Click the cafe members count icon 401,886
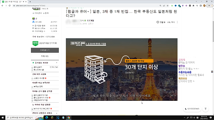This screenshot has height=120, width=214. [33, 22]
